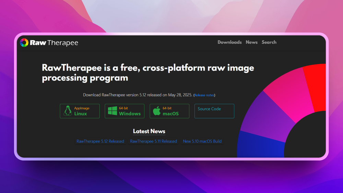Download the AppImage Linux build
Viewport: 343px width, 193px height.
(80, 111)
